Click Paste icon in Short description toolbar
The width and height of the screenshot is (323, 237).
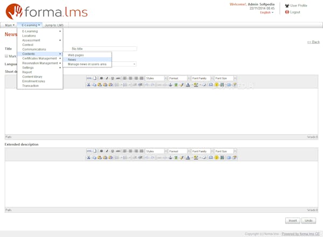(x=100, y=85)
